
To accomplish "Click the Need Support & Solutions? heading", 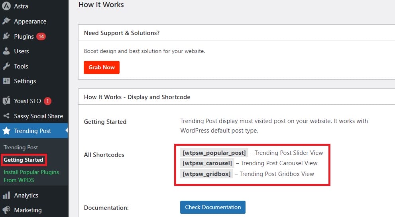I will pos(122,33).
